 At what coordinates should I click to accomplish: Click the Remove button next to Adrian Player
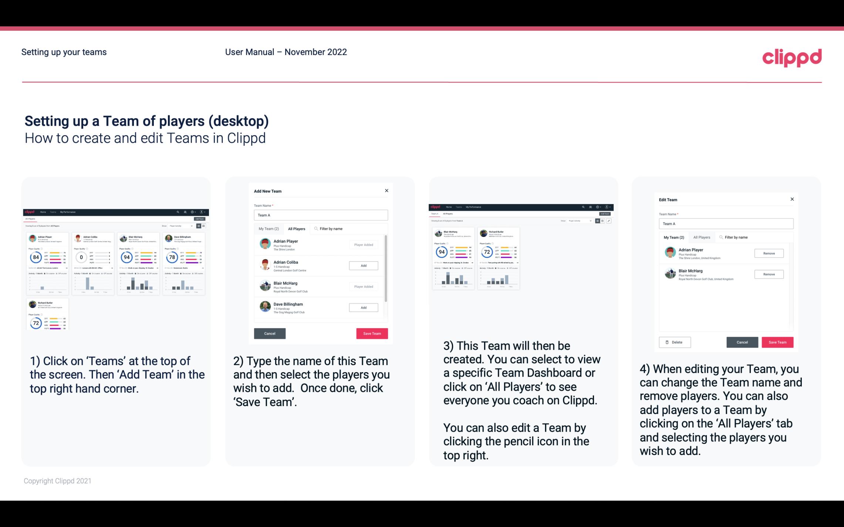[x=769, y=253]
